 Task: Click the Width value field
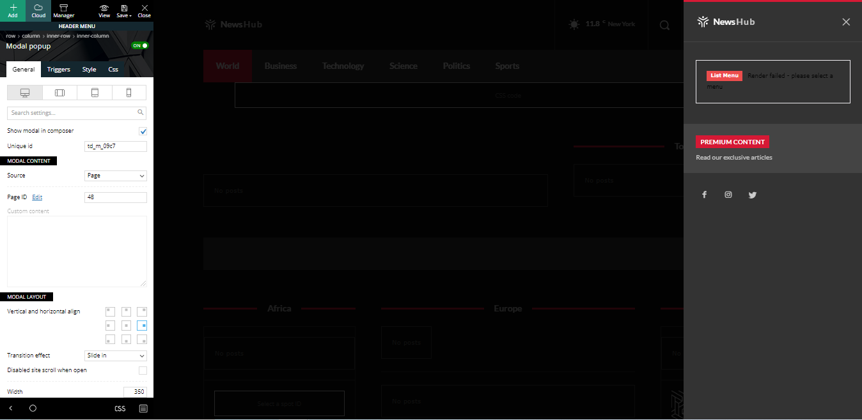click(135, 391)
